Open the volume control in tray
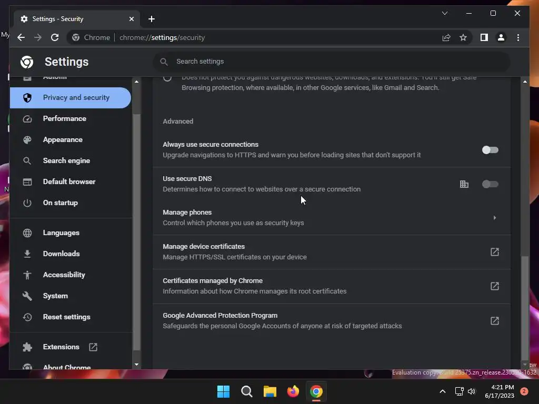Screen dimensions: 539x404 pyautogui.click(x=472, y=391)
